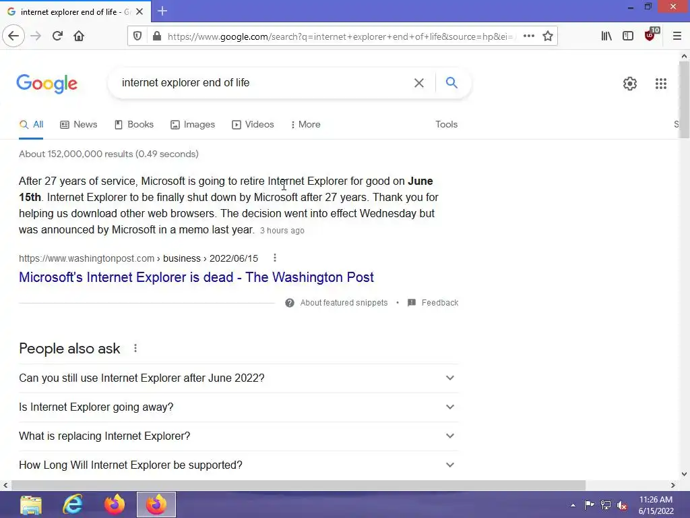Switch to Books results
690x518 pixels.
134,125
